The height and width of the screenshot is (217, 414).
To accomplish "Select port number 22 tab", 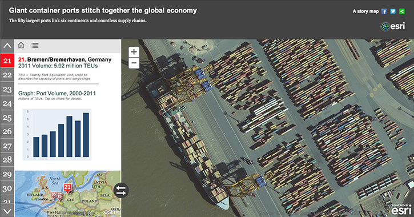I will [7, 75].
